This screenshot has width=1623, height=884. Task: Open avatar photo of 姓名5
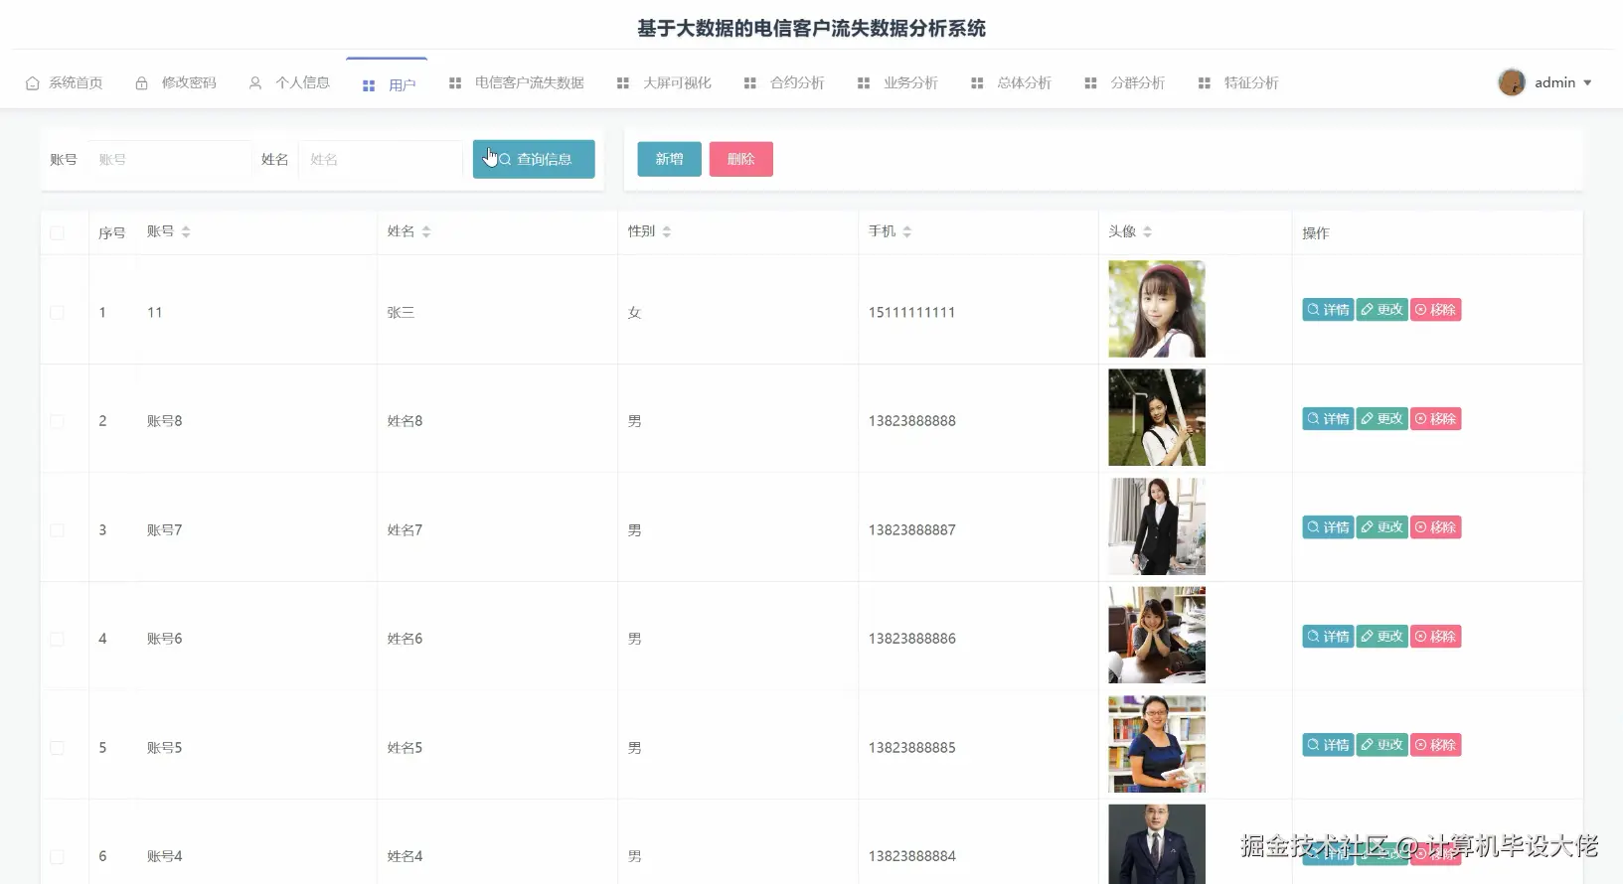1157,744
